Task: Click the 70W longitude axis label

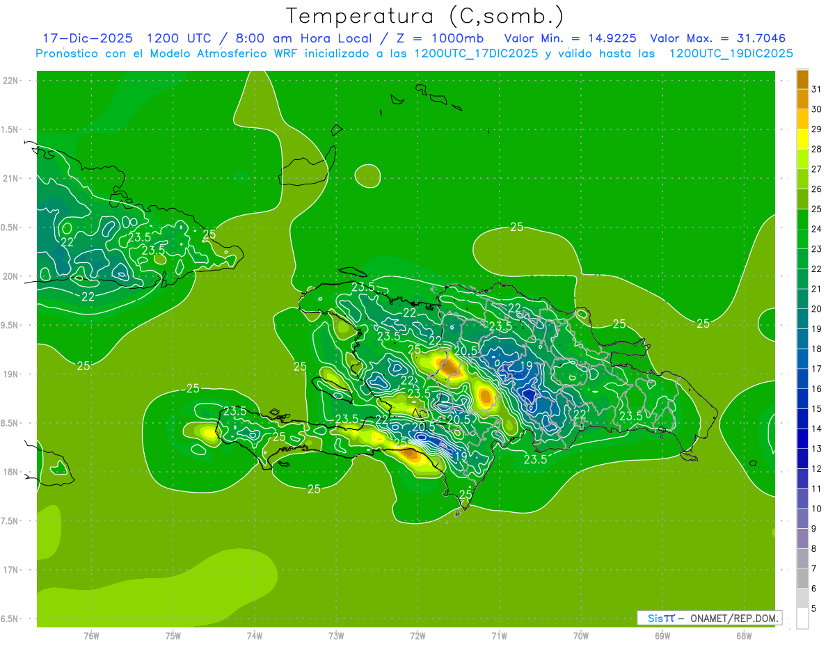Action: point(581,636)
